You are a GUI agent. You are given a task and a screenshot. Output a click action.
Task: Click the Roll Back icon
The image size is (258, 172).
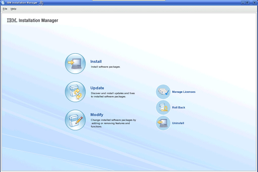[163, 107]
